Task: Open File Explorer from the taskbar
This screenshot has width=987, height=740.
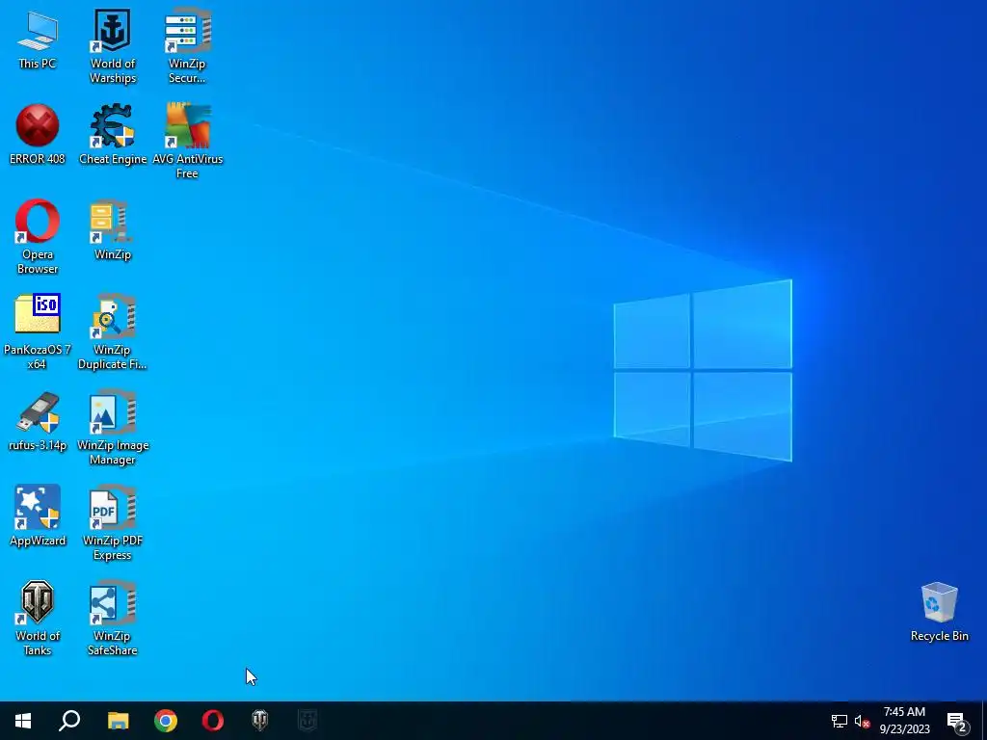Action: click(x=118, y=721)
